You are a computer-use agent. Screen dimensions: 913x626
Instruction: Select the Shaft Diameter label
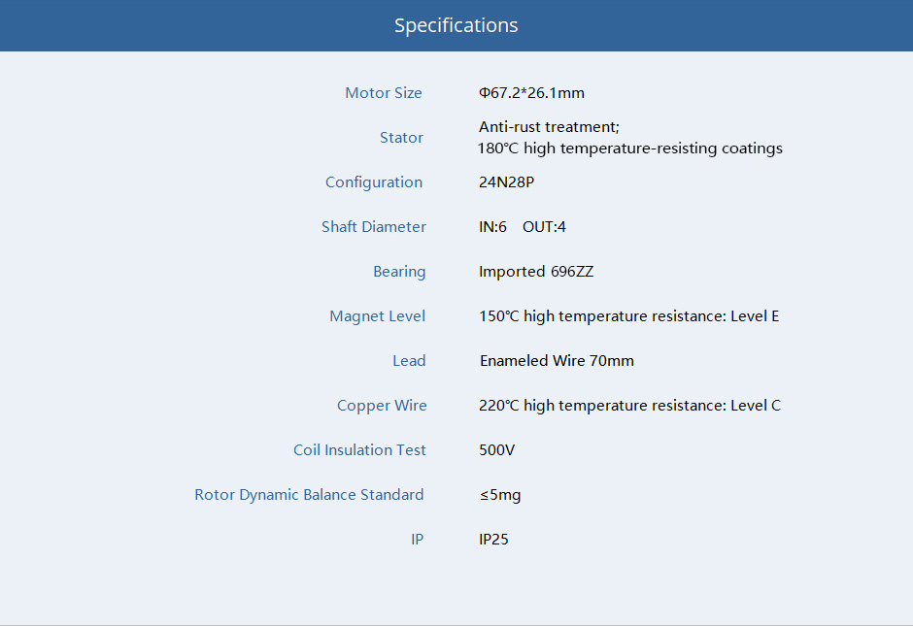(x=374, y=227)
